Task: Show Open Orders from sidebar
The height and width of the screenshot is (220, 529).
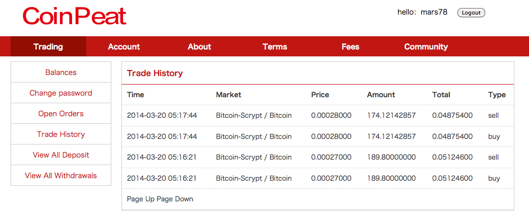Action: point(61,114)
